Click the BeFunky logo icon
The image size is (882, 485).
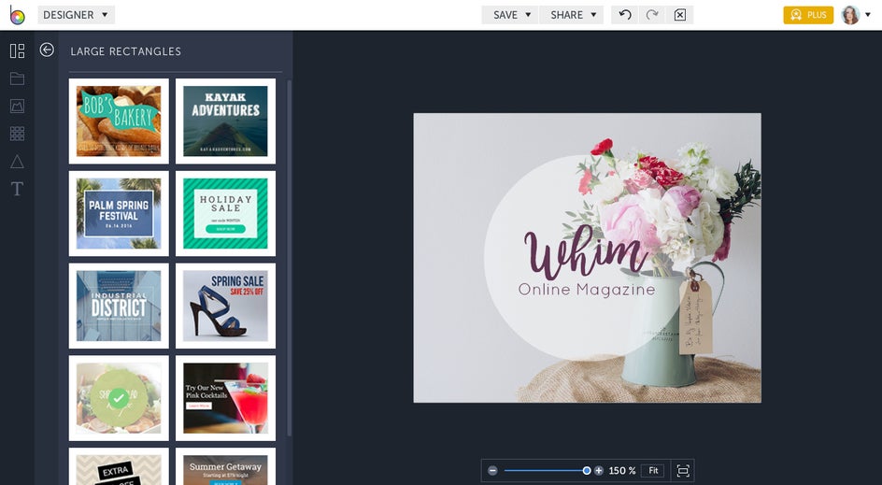[x=17, y=15]
